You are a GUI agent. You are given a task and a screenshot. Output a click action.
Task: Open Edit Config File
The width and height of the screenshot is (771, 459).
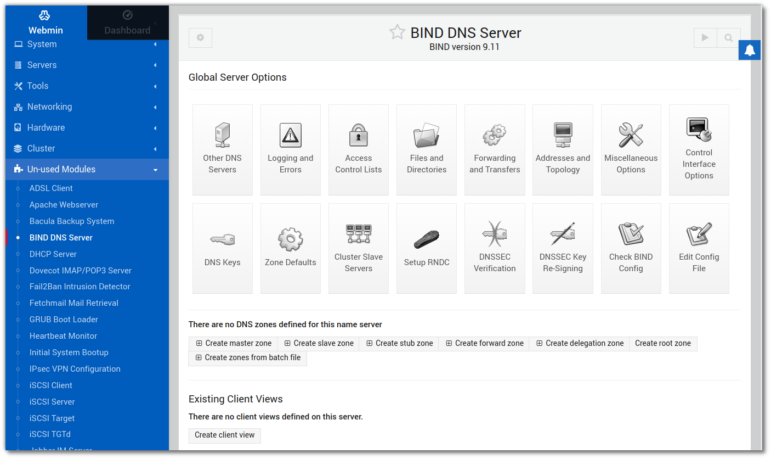pyautogui.click(x=699, y=248)
